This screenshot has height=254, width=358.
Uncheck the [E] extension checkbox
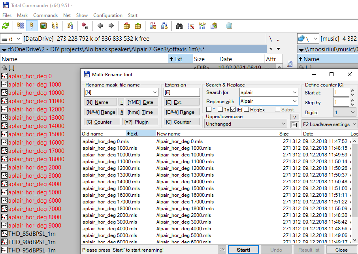point(233,109)
